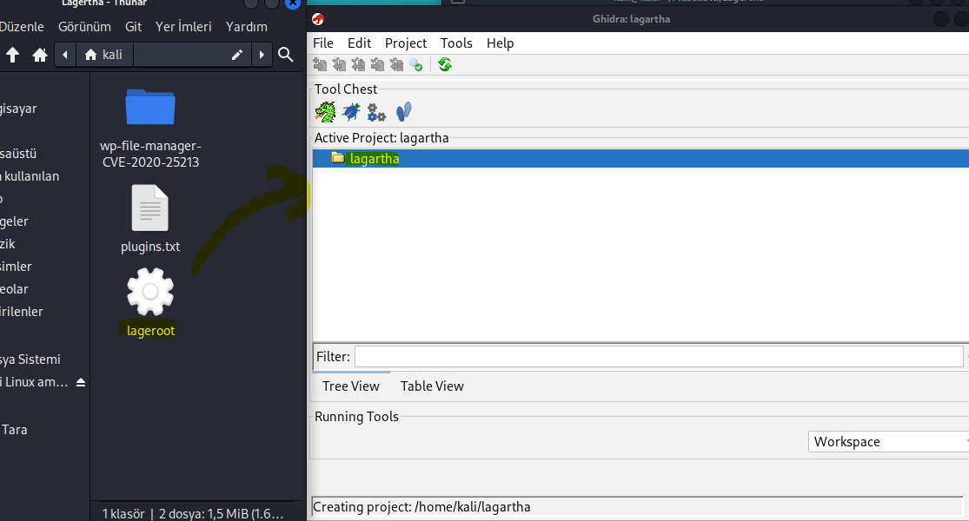Click the Filter text field
The height and width of the screenshot is (521, 969).
pyautogui.click(x=659, y=356)
